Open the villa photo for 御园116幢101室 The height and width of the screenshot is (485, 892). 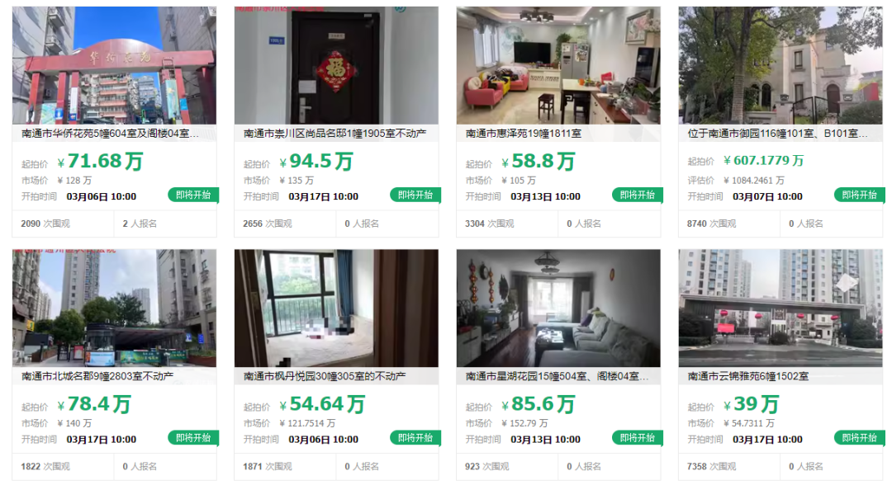[x=780, y=65]
